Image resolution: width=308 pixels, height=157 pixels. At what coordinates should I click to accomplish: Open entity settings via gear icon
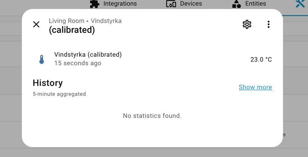(x=247, y=25)
